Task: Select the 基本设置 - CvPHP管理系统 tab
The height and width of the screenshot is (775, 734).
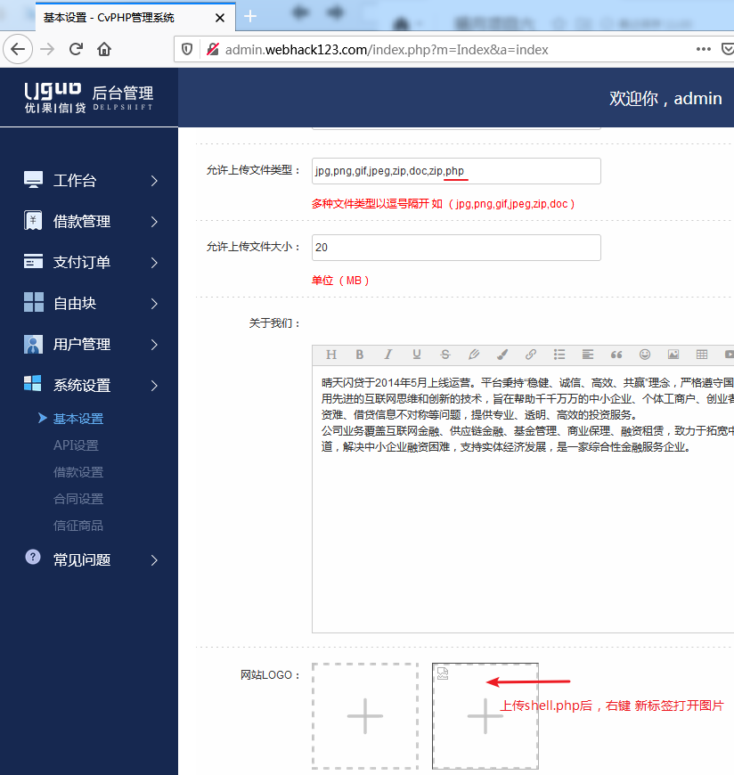Action: click(134, 18)
